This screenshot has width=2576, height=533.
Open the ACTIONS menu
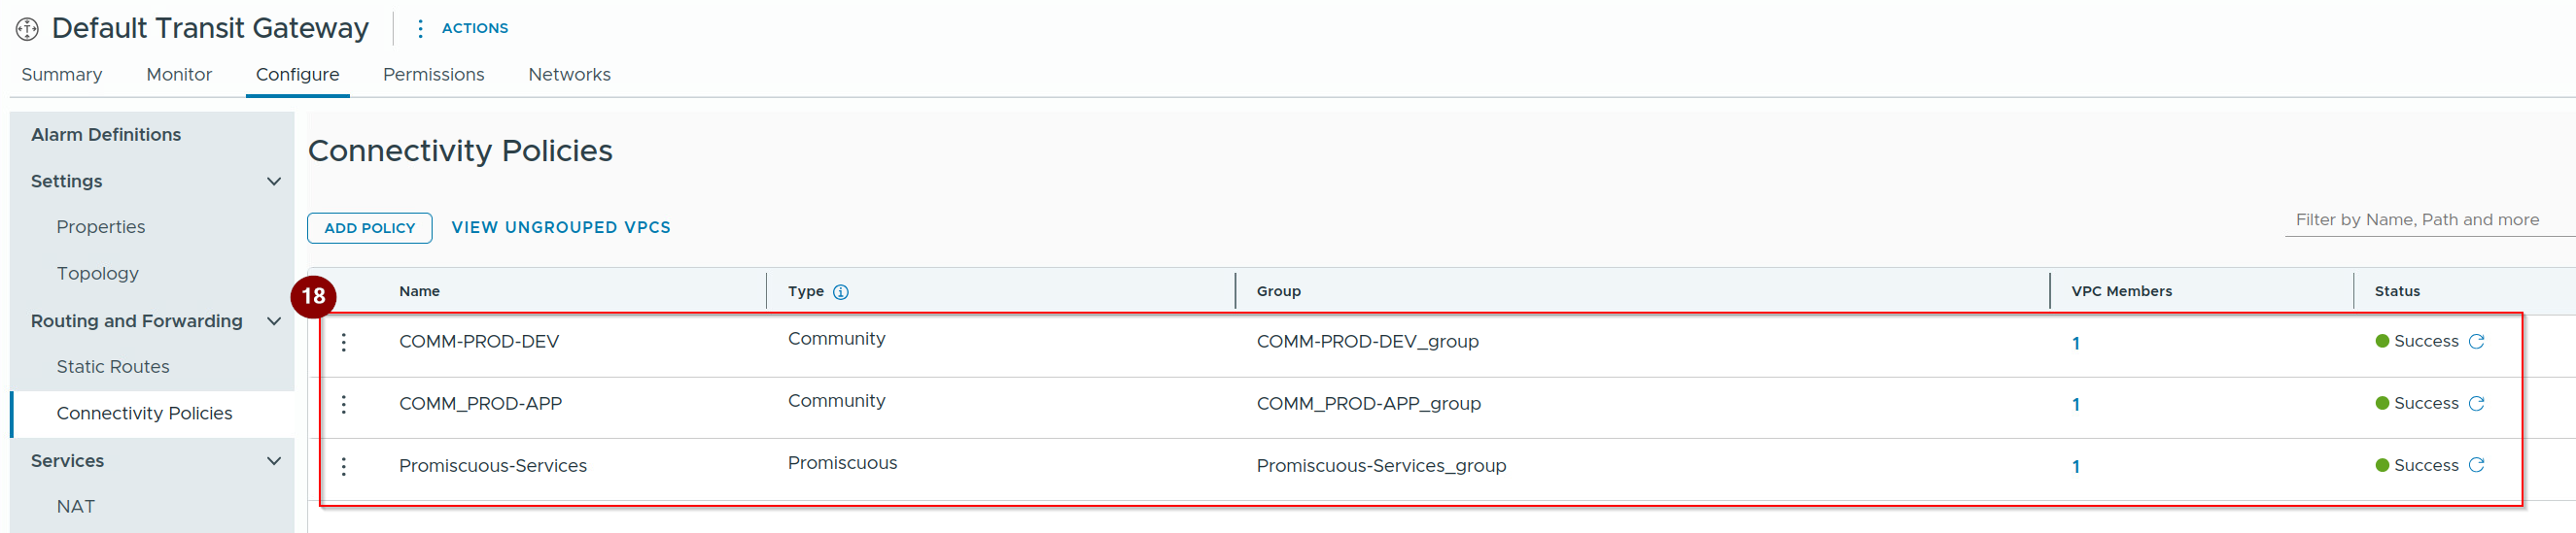coord(462,28)
